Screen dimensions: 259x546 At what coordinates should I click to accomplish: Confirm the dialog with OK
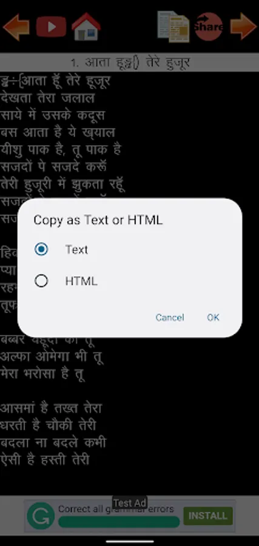[213, 317]
